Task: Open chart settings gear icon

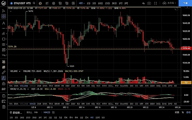Action: pyautogui.click(x=53, y=3)
